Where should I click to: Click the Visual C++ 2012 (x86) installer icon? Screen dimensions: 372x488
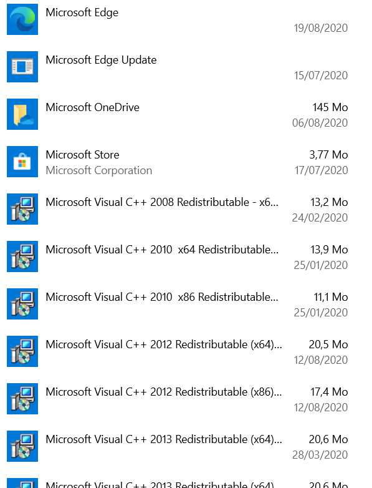coord(22,399)
